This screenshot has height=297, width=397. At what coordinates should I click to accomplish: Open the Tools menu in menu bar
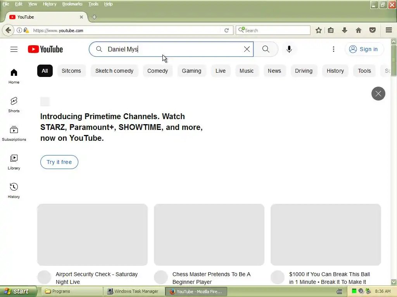[93, 4]
